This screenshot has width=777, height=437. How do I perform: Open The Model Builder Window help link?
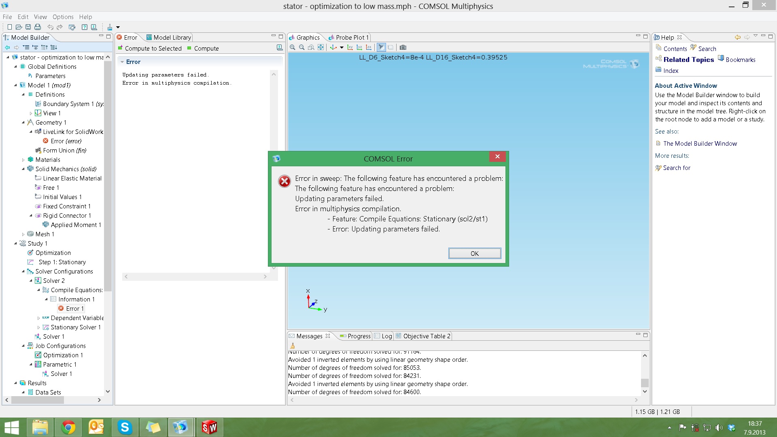pyautogui.click(x=700, y=143)
